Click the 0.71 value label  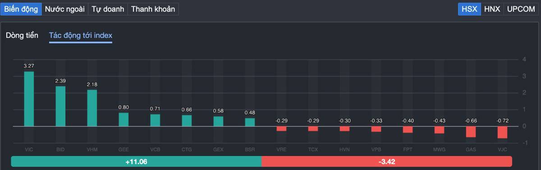click(155, 109)
